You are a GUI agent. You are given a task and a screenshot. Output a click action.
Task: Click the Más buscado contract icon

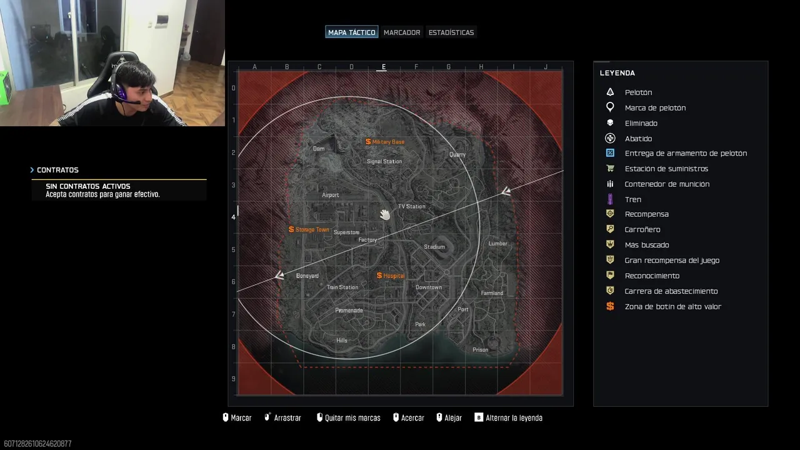coord(611,244)
